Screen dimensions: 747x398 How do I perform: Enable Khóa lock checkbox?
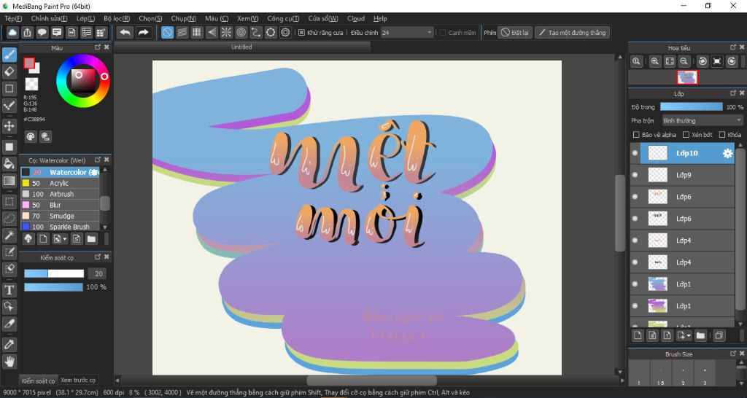tap(722, 135)
